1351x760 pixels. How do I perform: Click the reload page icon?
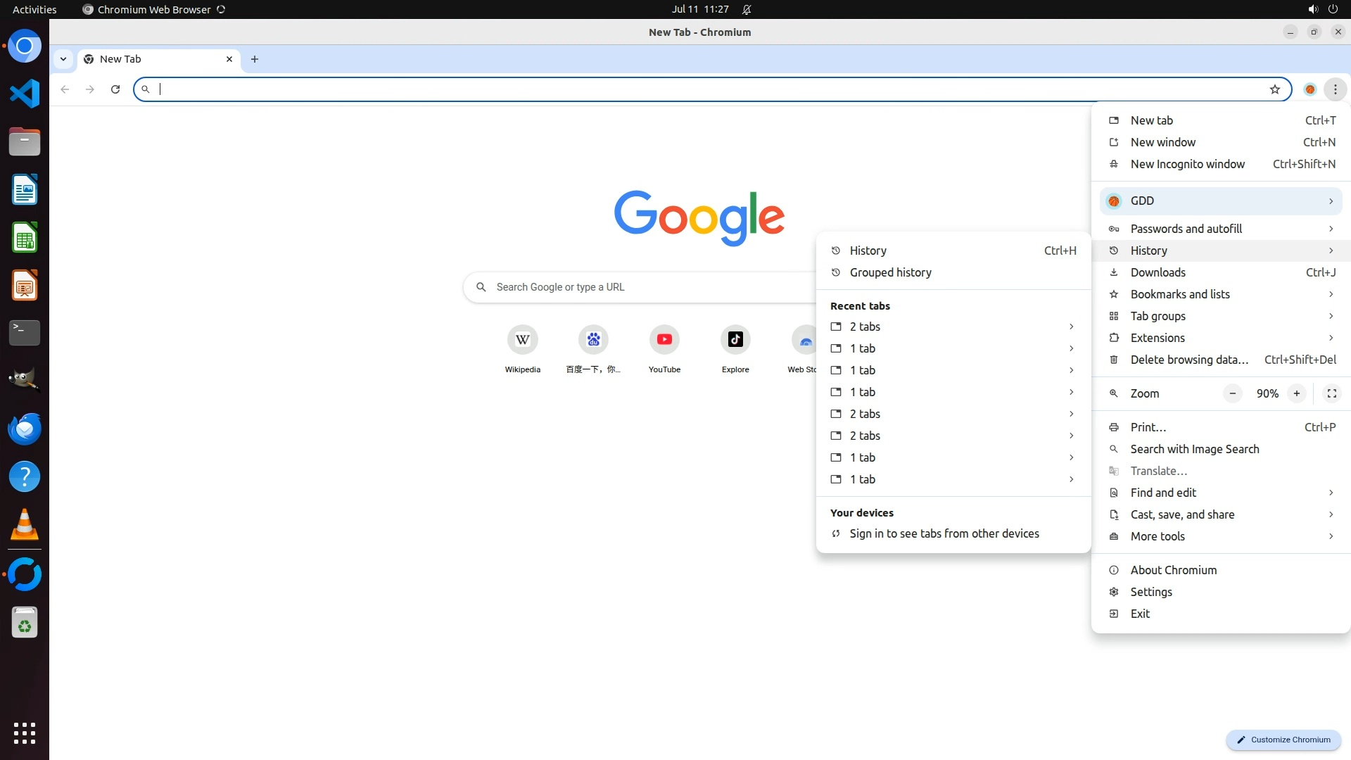click(x=115, y=89)
